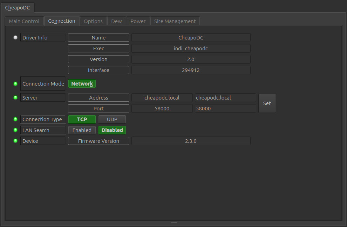Click the bottom panel resize handle dots
347x227 pixels.
tap(174, 222)
